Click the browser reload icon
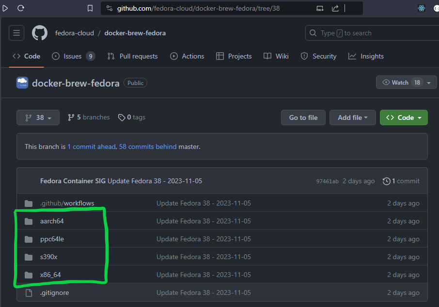The height and width of the screenshot is (307, 439). [21, 8]
